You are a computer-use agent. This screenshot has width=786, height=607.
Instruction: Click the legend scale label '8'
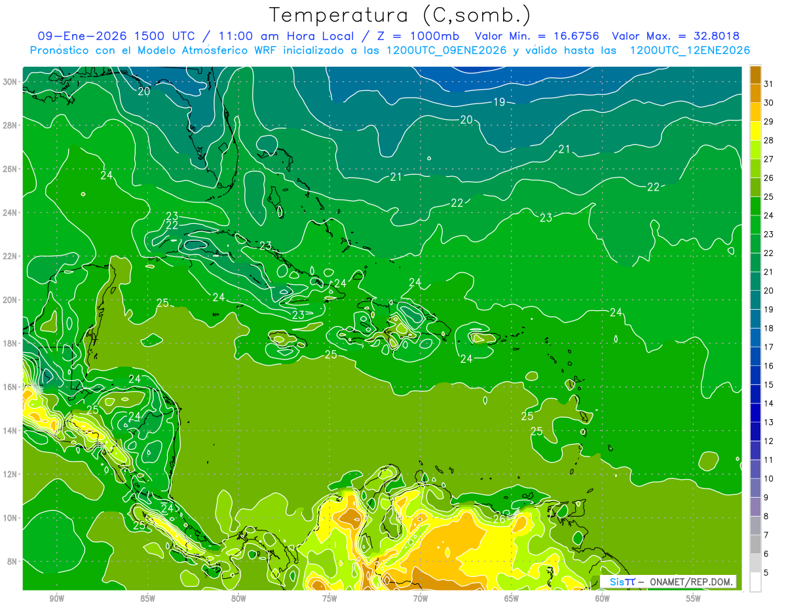pyautogui.click(x=766, y=517)
